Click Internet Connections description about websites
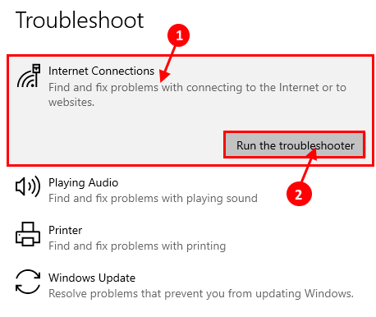The width and height of the screenshot is (376, 317). point(197,94)
